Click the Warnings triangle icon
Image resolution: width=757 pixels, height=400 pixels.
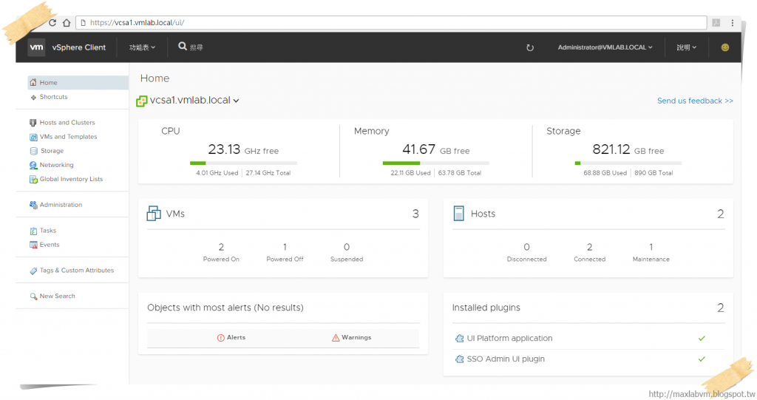click(x=336, y=338)
